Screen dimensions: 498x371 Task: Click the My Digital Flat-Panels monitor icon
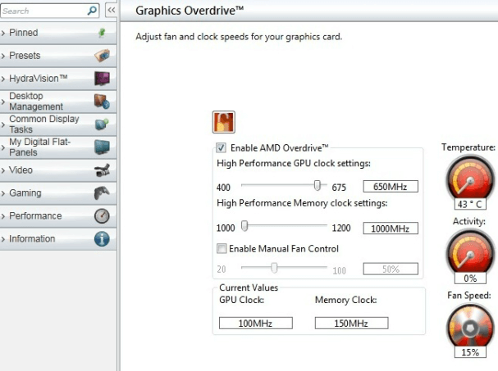pyautogui.click(x=102, y=147)
